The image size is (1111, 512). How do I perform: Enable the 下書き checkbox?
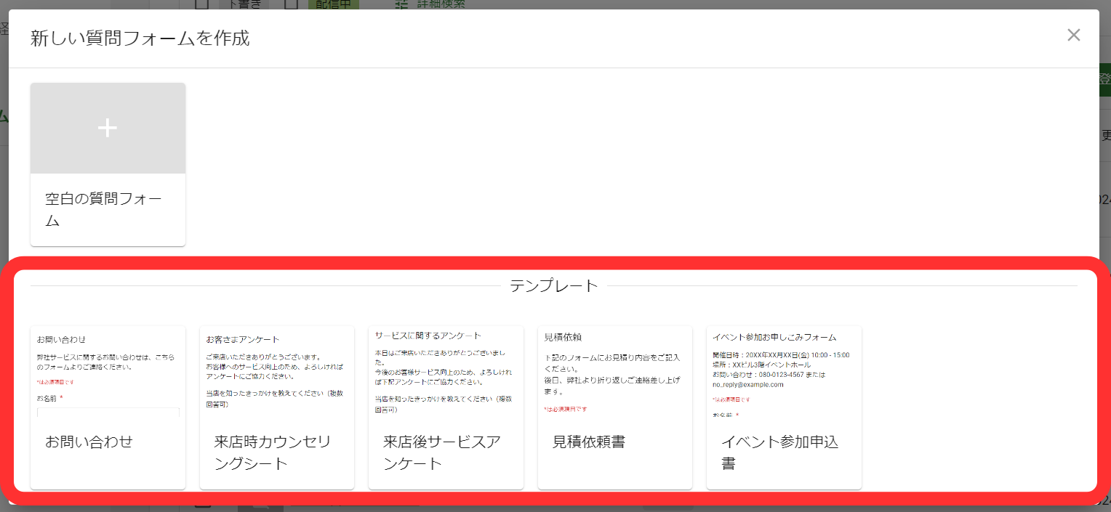(201, 4)
